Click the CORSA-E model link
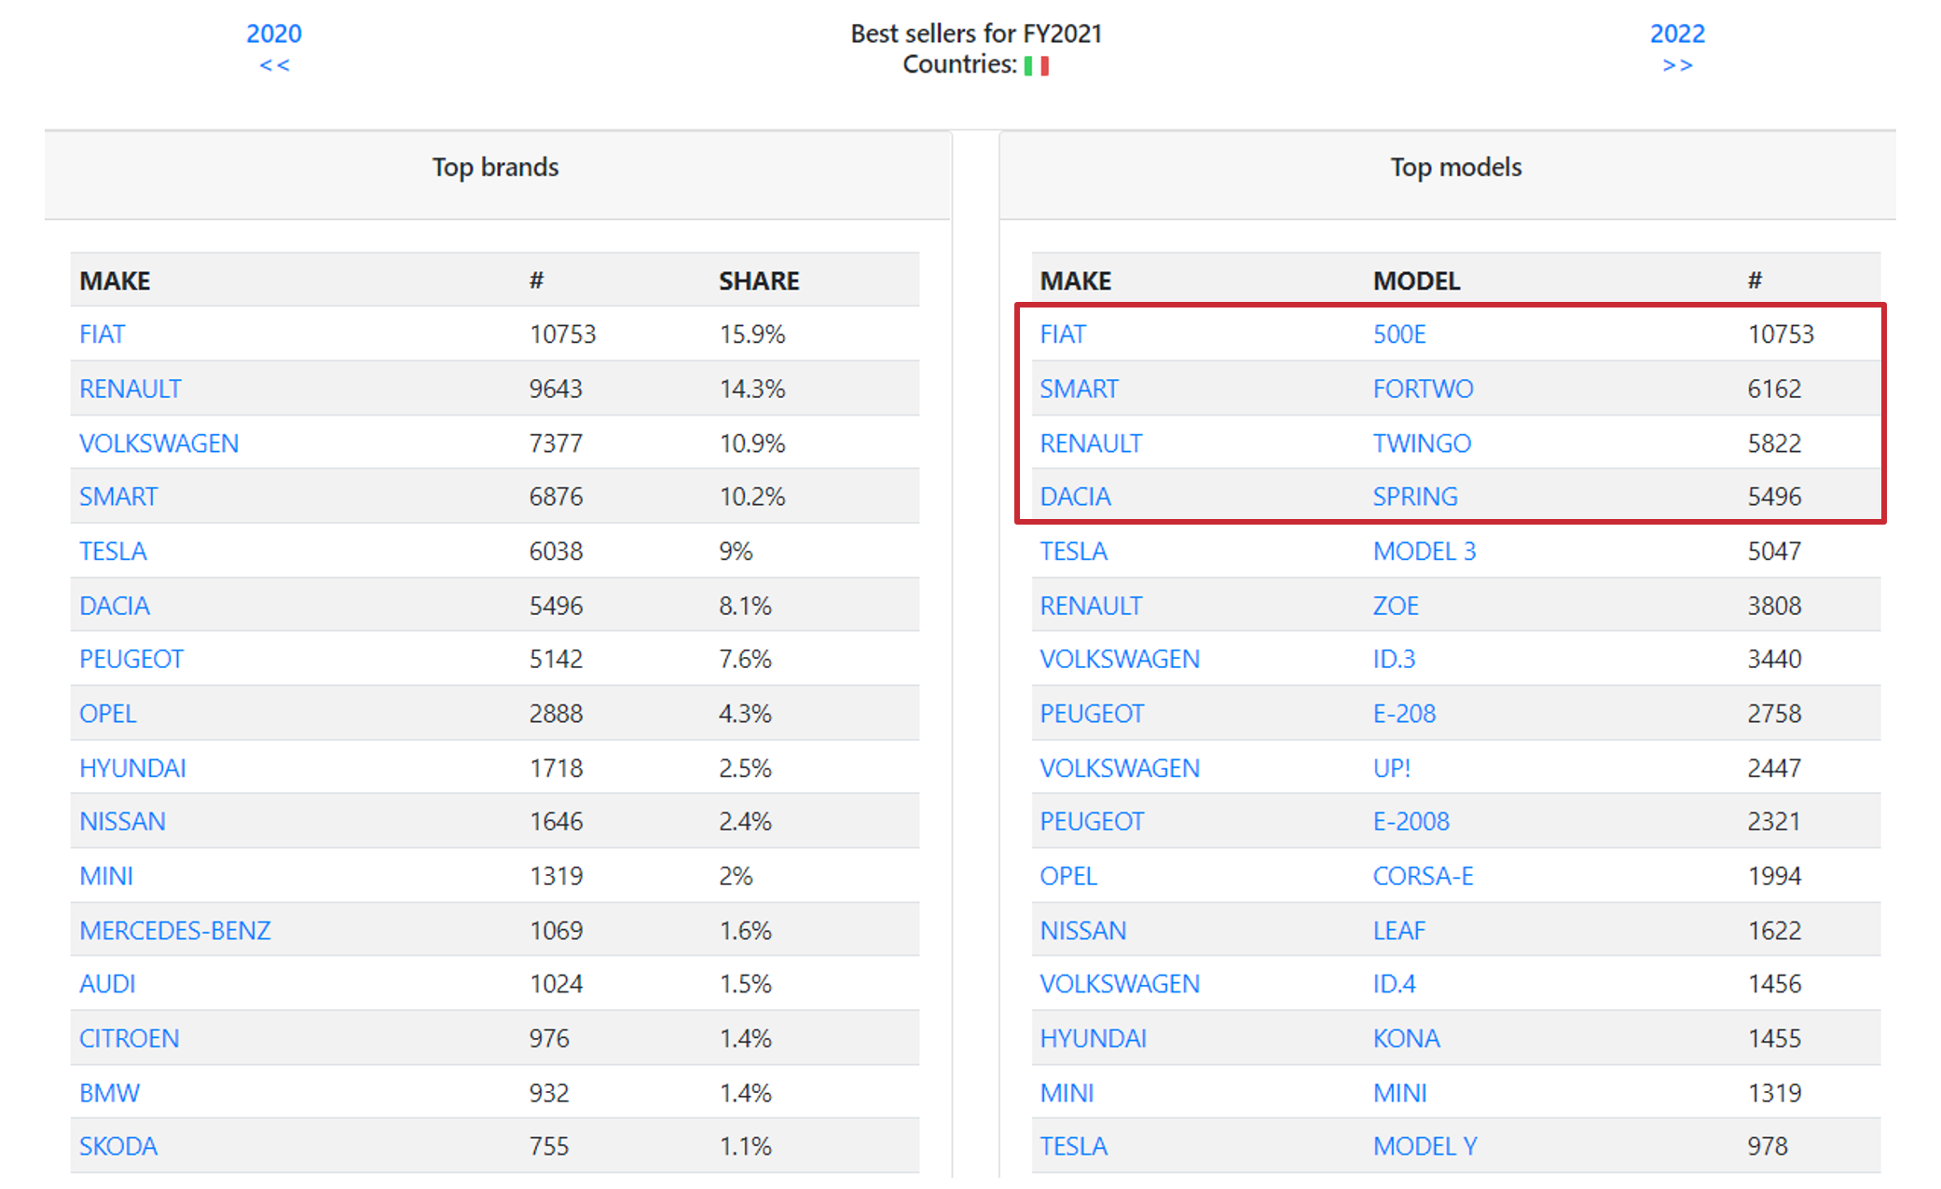This screenshot has width=1941, height=1189. (1423, 876)
